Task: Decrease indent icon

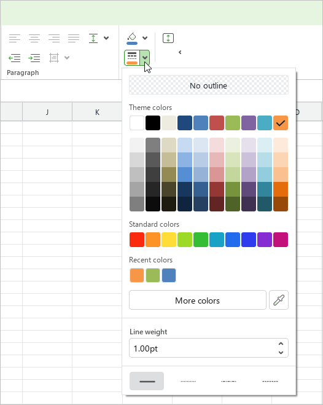Action: [x=15, y=58]
